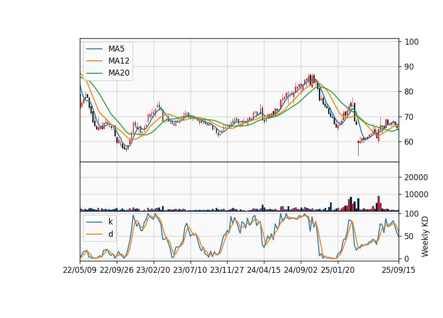Click the blue k legend line sample
The width and height of the screenshot is (443, 318).
coord(94,222)
